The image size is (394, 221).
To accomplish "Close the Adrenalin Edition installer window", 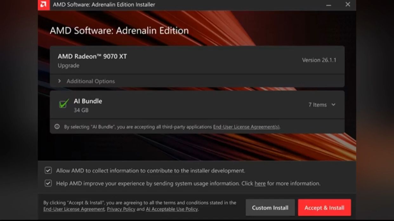I will (348, 4).
